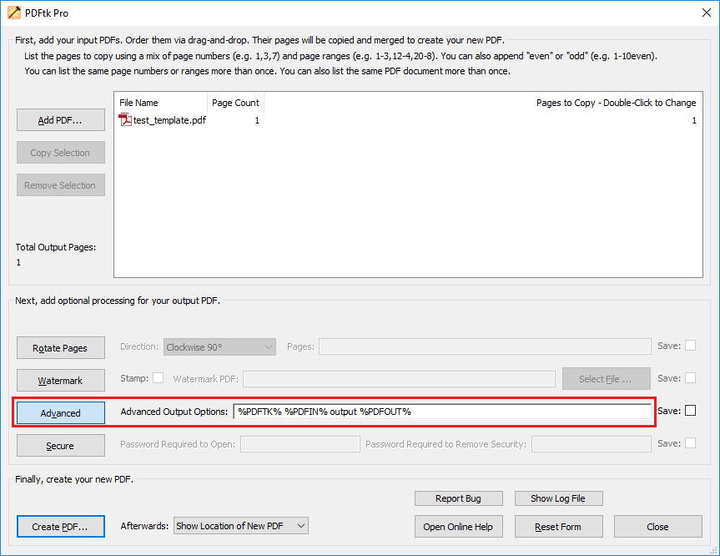Click the Page Count value for test_template.pdf
The width and height of the screenshot is (720, 556).
click(257, 120)
